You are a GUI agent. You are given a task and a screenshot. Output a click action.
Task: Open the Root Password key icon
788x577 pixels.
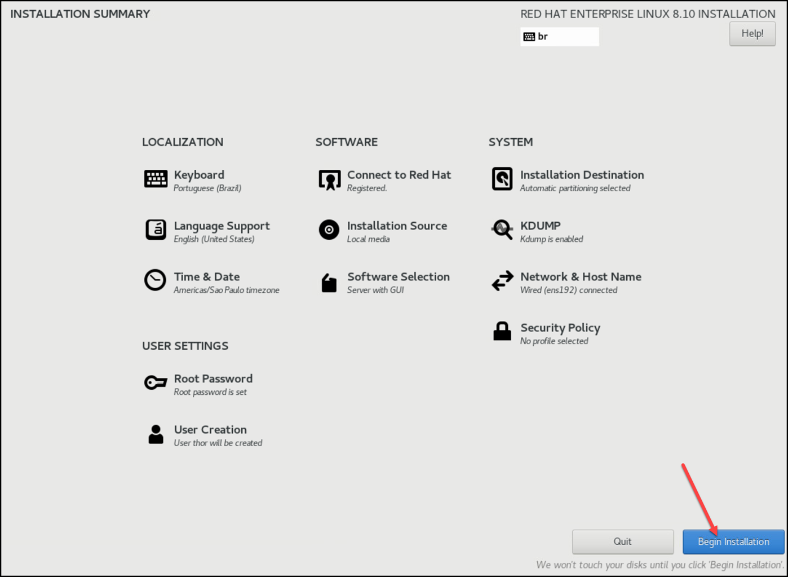point(156,382)
